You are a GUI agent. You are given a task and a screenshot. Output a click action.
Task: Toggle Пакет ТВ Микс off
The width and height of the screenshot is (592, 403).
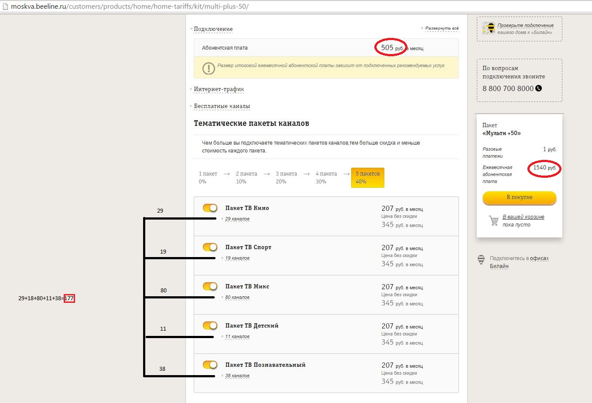click(x=210, y=286)
